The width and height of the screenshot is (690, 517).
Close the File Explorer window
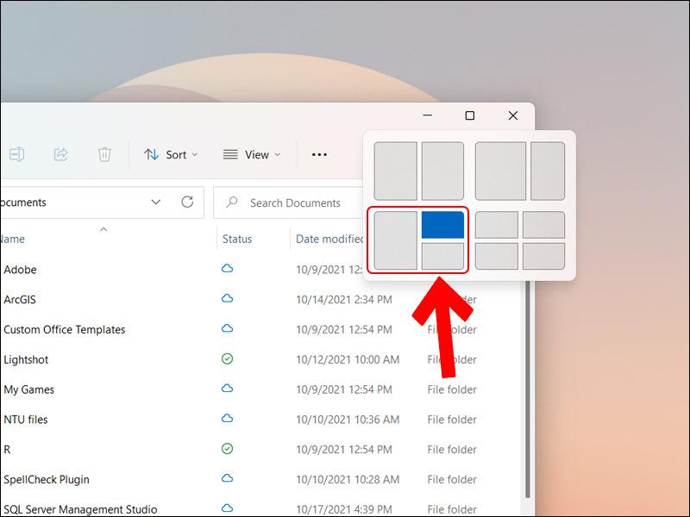click(512, 115)
